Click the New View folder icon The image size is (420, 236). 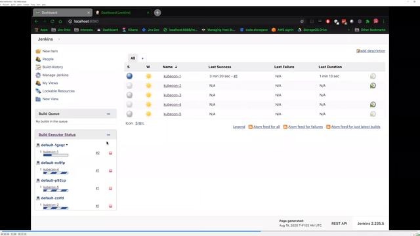pyautogui.click(x=38, y=99)
